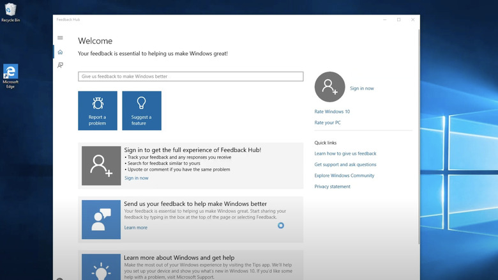Viewport: 498px width, 280px height.
Task: Click Learn more under Send us feedback
Action: coord(135,228)
